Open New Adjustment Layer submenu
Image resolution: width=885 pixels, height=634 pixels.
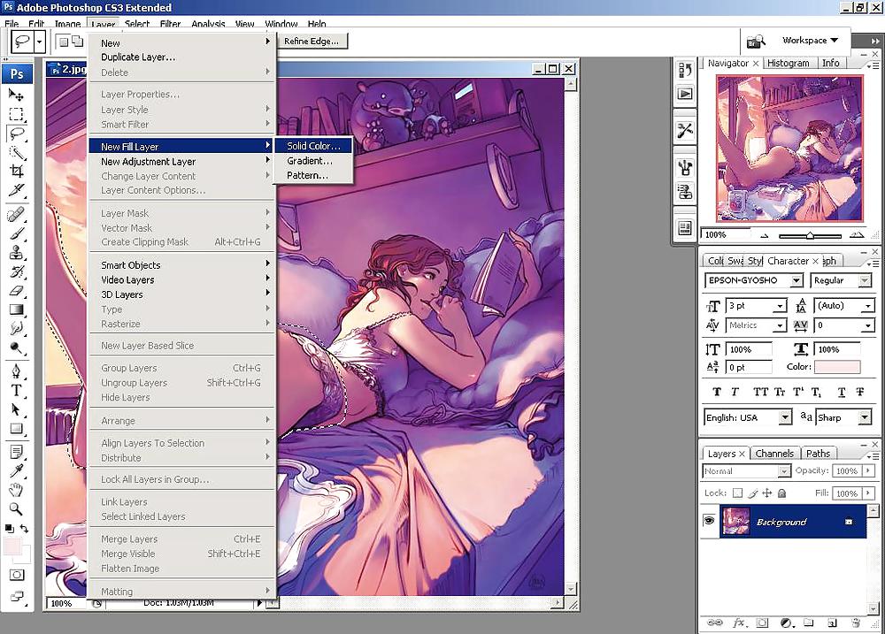point(181,161)
